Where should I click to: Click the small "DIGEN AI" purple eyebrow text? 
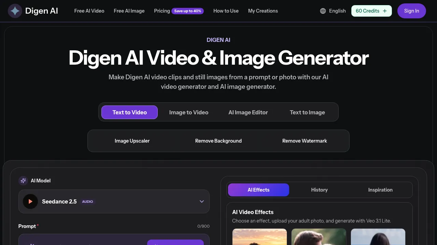pyautogui.click(x=218, y=40)
